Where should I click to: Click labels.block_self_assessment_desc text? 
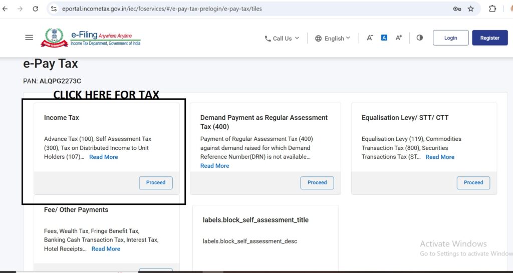[x=250, y=241]
